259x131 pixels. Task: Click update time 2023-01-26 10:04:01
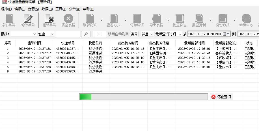[194, 67]
